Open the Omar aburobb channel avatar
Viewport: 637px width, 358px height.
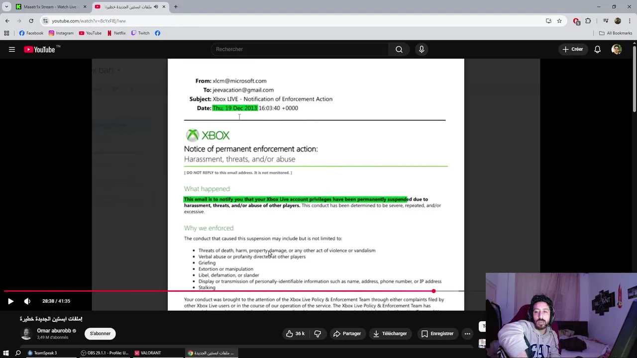click(x=26, y=334)
